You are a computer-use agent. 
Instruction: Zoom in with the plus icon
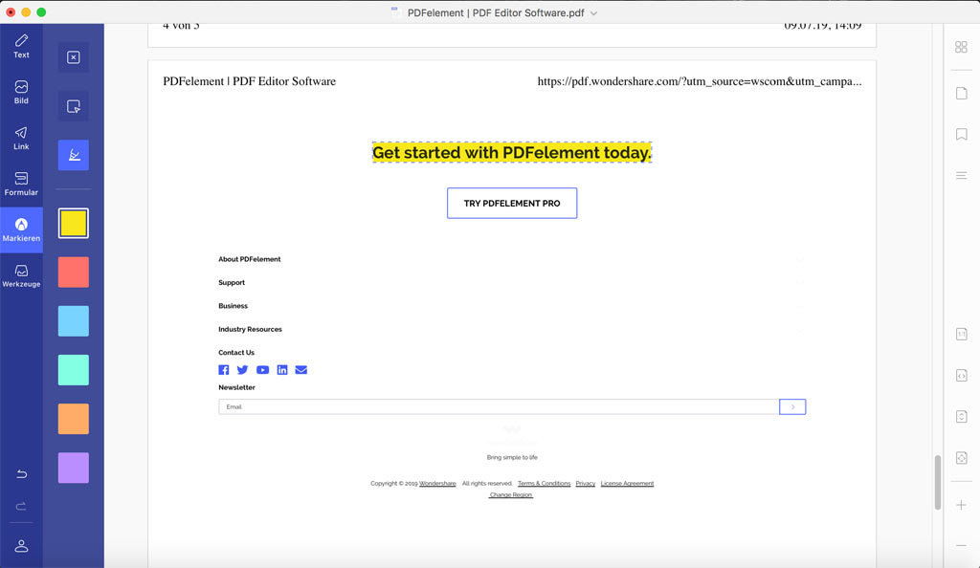pos(961,505)
